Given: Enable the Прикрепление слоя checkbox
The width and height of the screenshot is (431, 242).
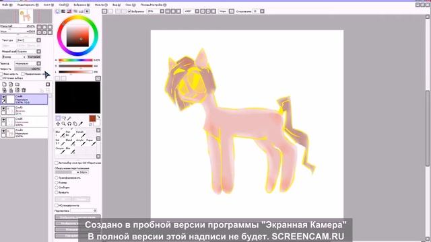Looking at the screenshot, I should click(23, 74).
